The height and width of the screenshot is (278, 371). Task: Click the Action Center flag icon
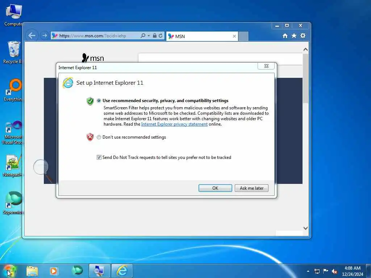tap(326, 271)
